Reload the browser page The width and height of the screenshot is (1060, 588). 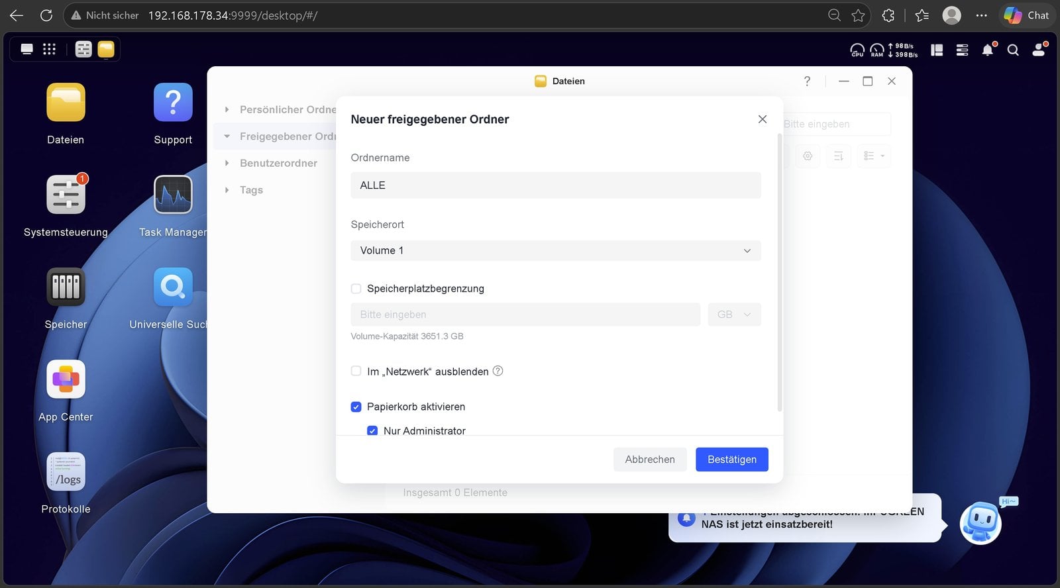click(x=46, y=15)
